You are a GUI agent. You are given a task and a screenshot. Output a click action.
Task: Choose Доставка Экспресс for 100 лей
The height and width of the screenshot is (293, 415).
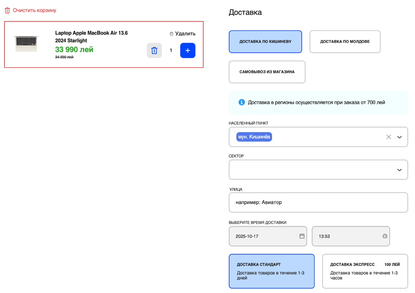[365, 271]
